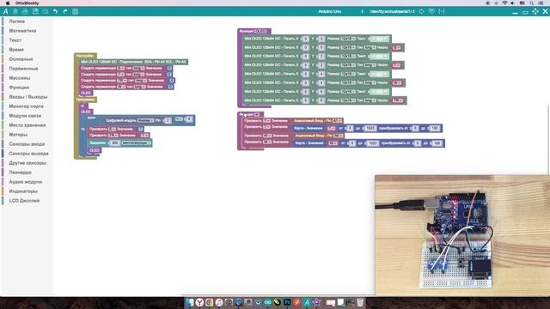
Task: Open Yandex browser from the Dock
Action: tap(199, 302)
